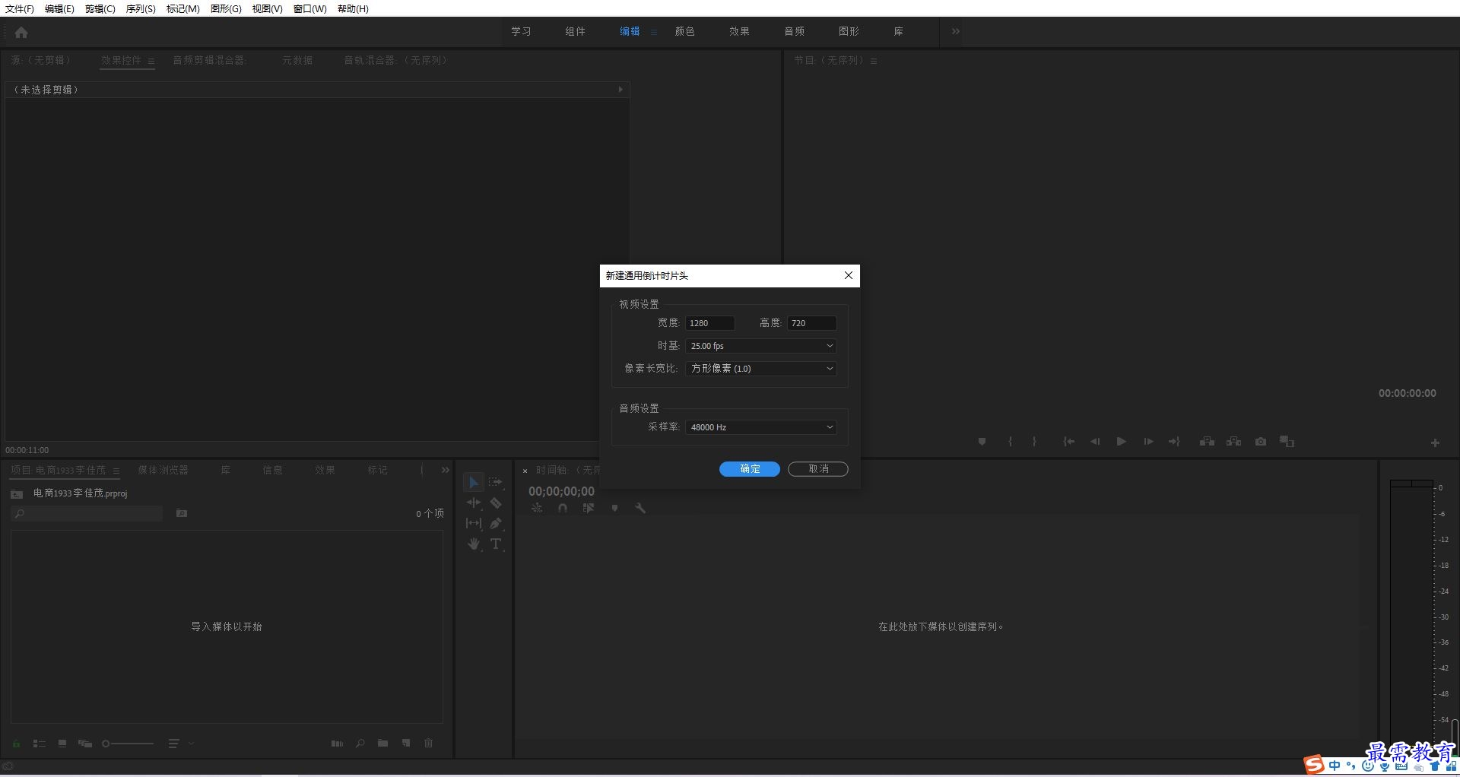Open the 效果控件 panel menu
This screenshot has height=777, width=1460.
pyautogui.click(x=151, y=61)
